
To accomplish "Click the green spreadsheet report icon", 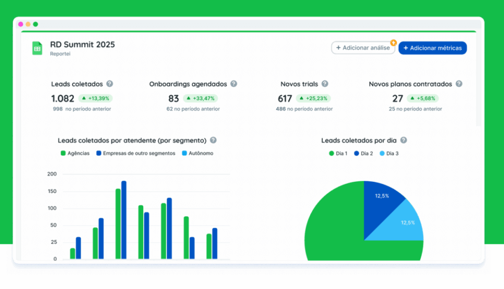I will (x=37, y=48).
